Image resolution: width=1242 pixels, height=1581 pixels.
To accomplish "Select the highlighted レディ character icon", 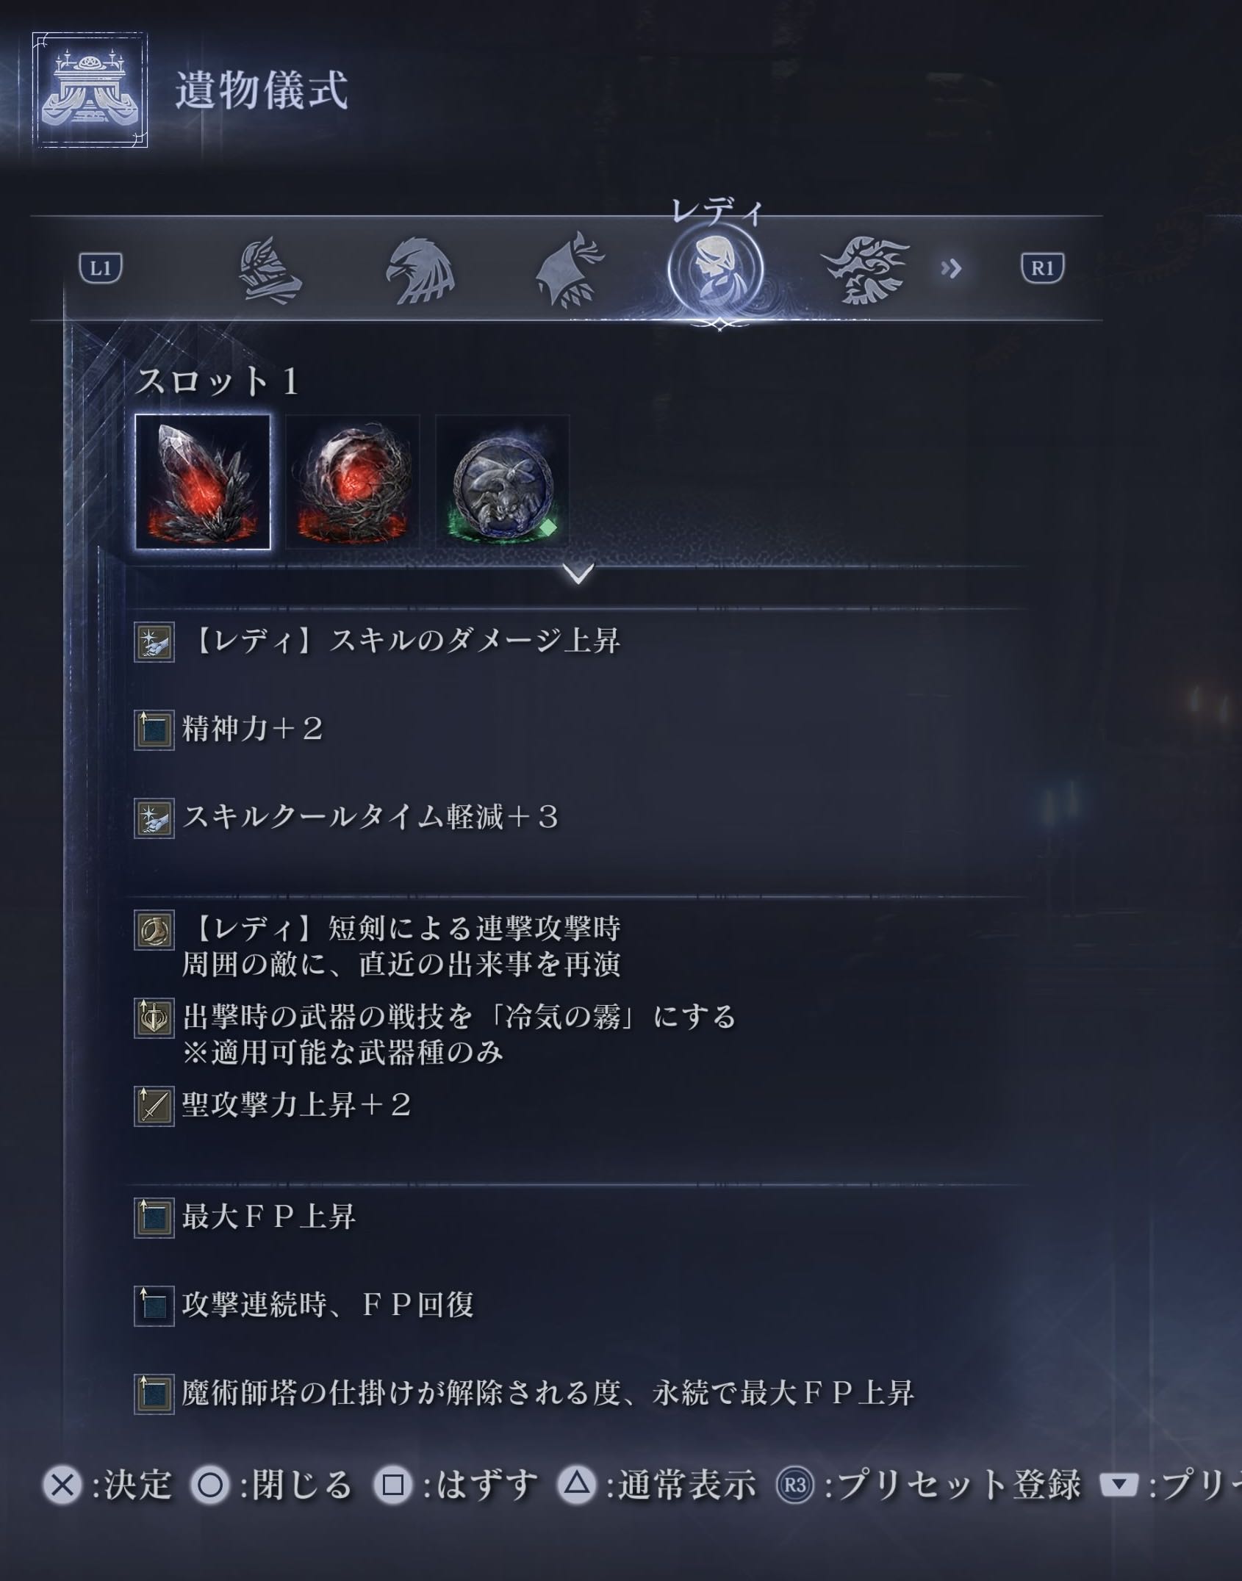I will pyautogui.click(x=715, y=269).
